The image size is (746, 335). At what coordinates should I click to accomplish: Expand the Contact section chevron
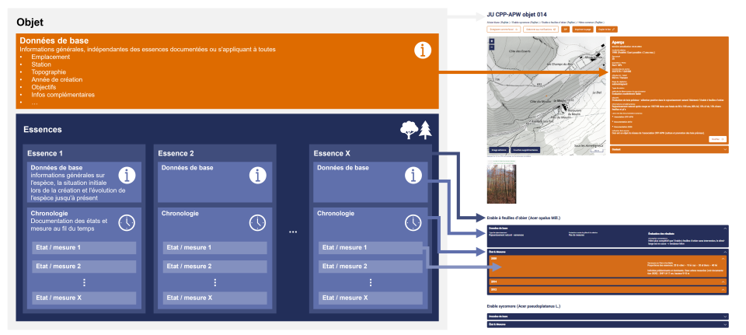pos(724,149)
